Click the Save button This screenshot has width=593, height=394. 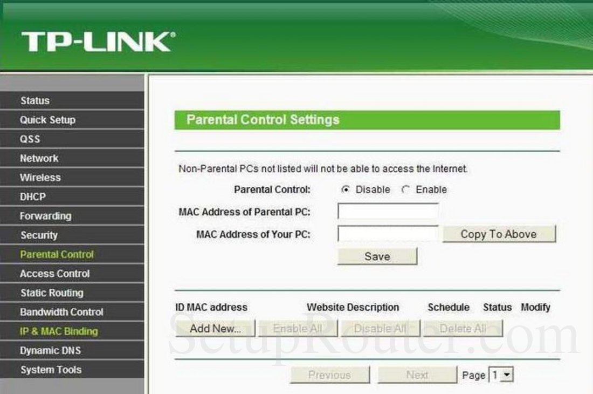377,256
